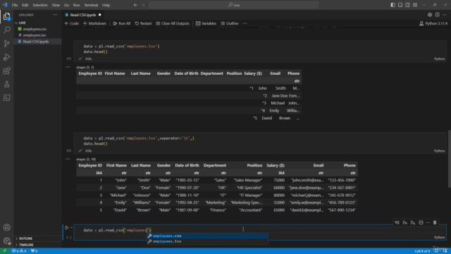451x254 pixels.
Task: Open the Source Control view
Action: (6, 44)
